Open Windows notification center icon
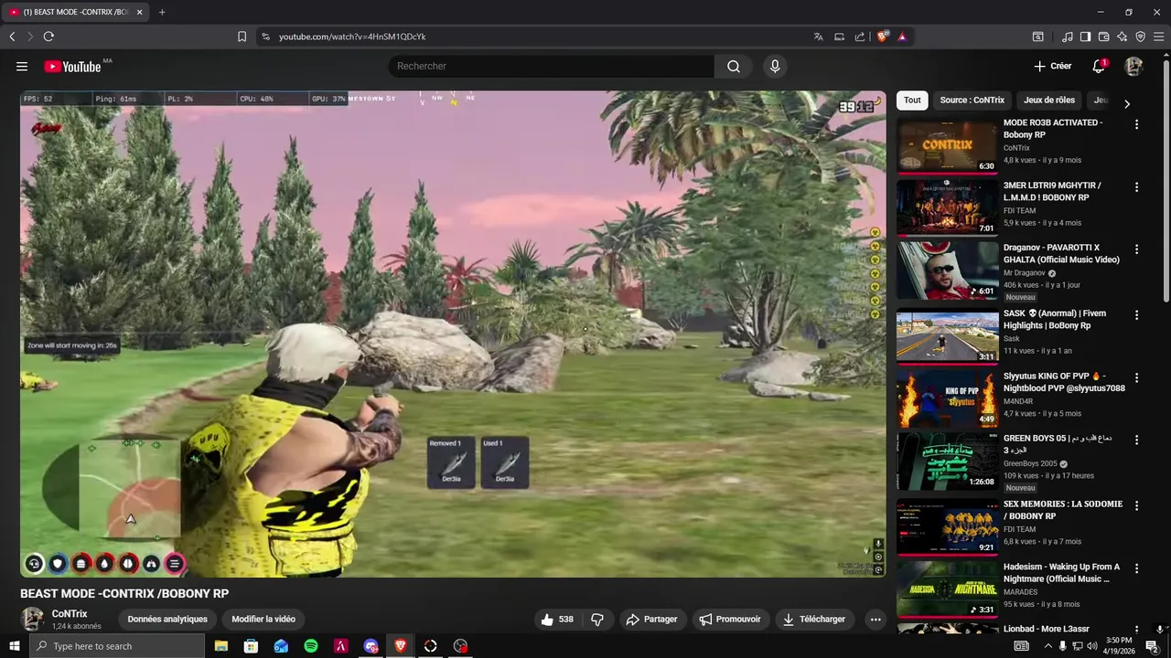 click(1153, 646)
